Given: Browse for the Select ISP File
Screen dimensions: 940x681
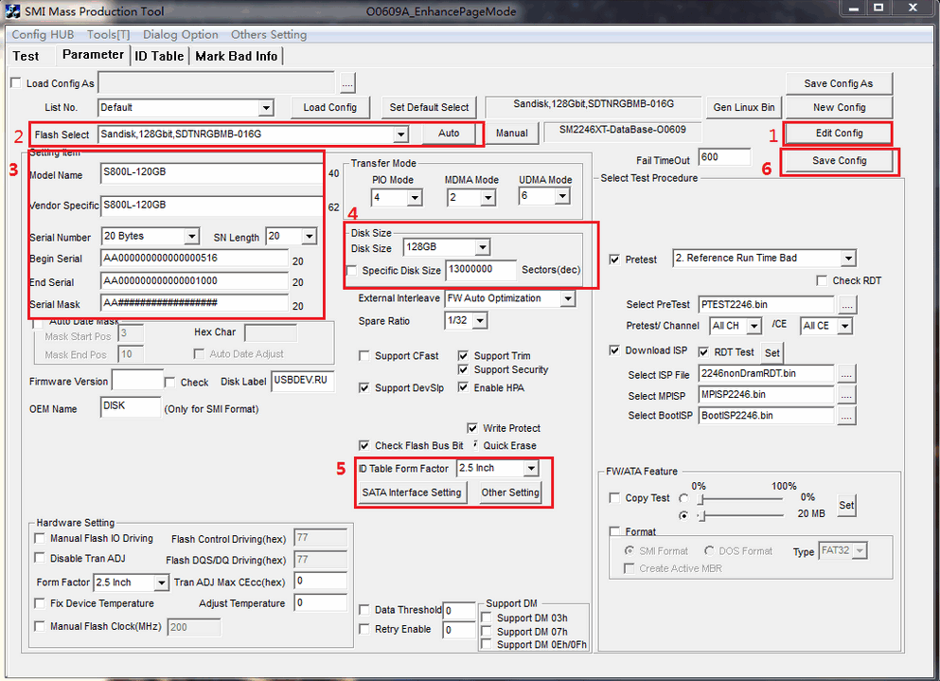Looking at the screenshot, I should (x=846, y=373).
